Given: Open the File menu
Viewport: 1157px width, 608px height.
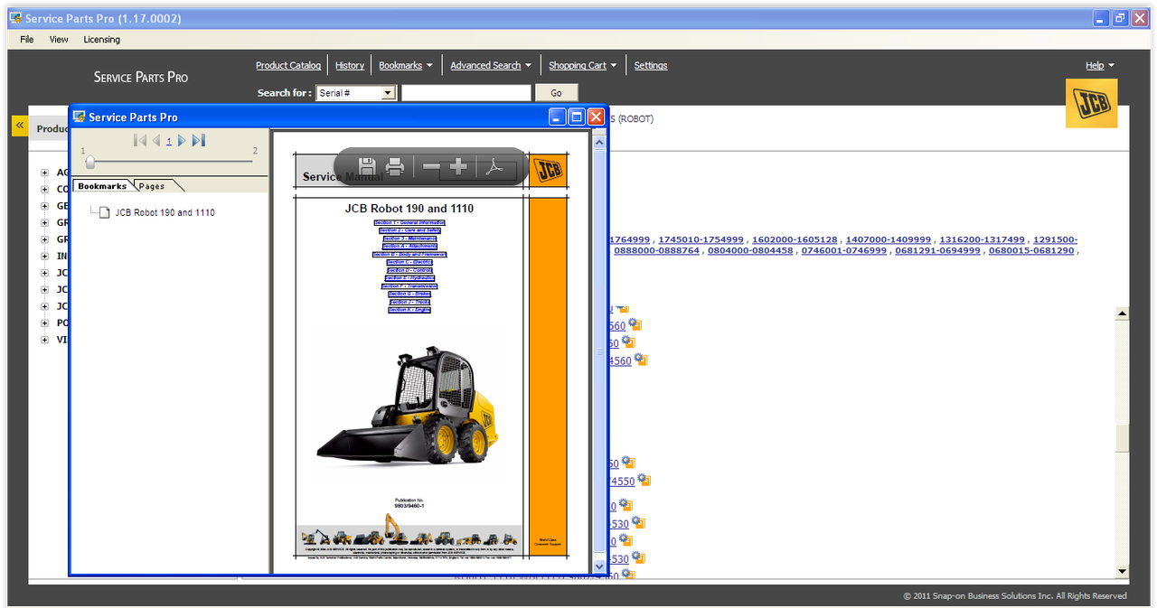Looking at the screenshot, I should click(27, 40).
